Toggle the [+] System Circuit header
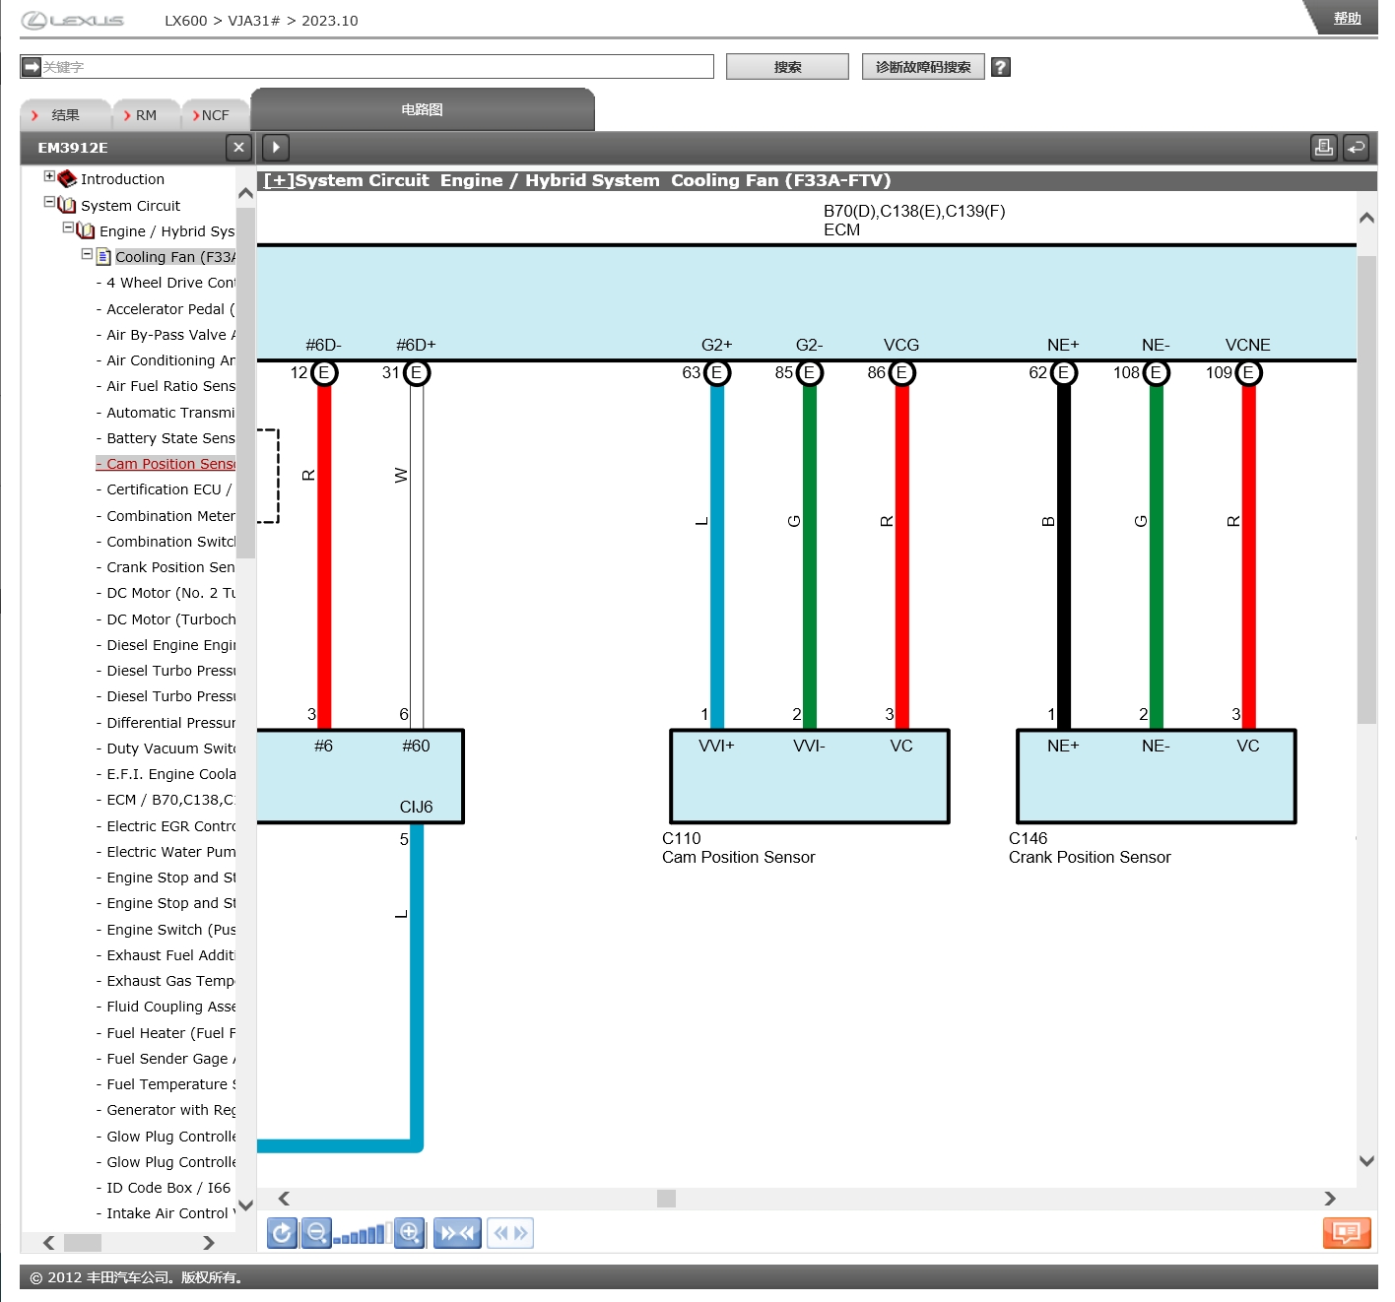 (x=279, y=181)
